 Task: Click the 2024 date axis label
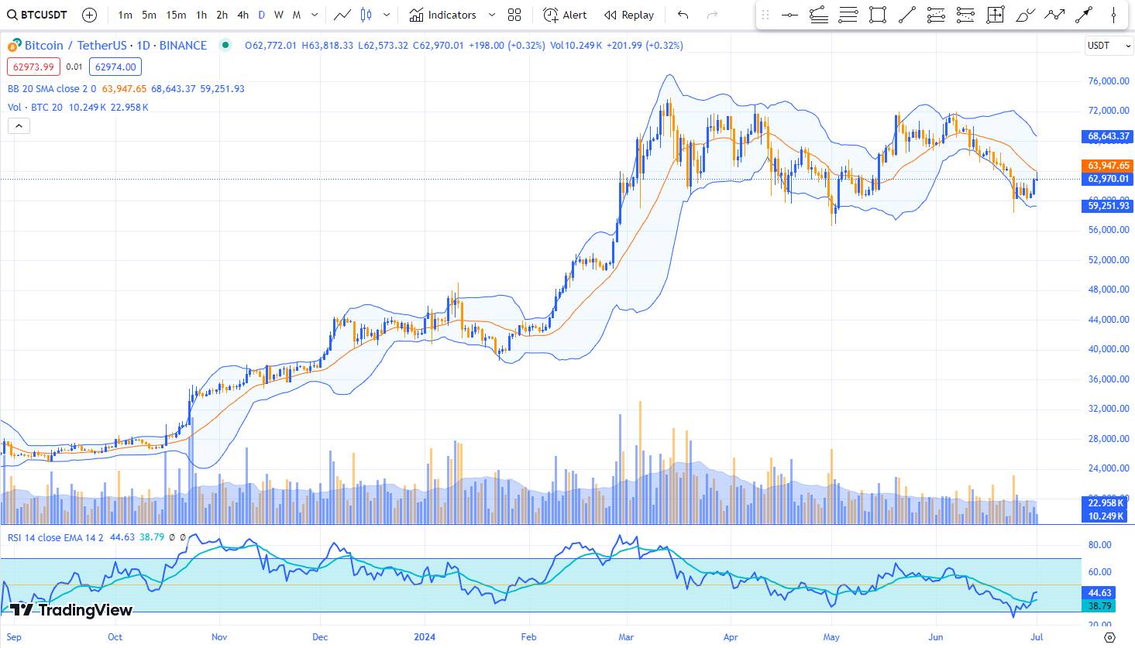425,637
